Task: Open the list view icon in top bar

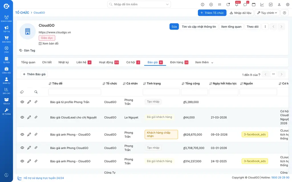Action: click(220, 5)
